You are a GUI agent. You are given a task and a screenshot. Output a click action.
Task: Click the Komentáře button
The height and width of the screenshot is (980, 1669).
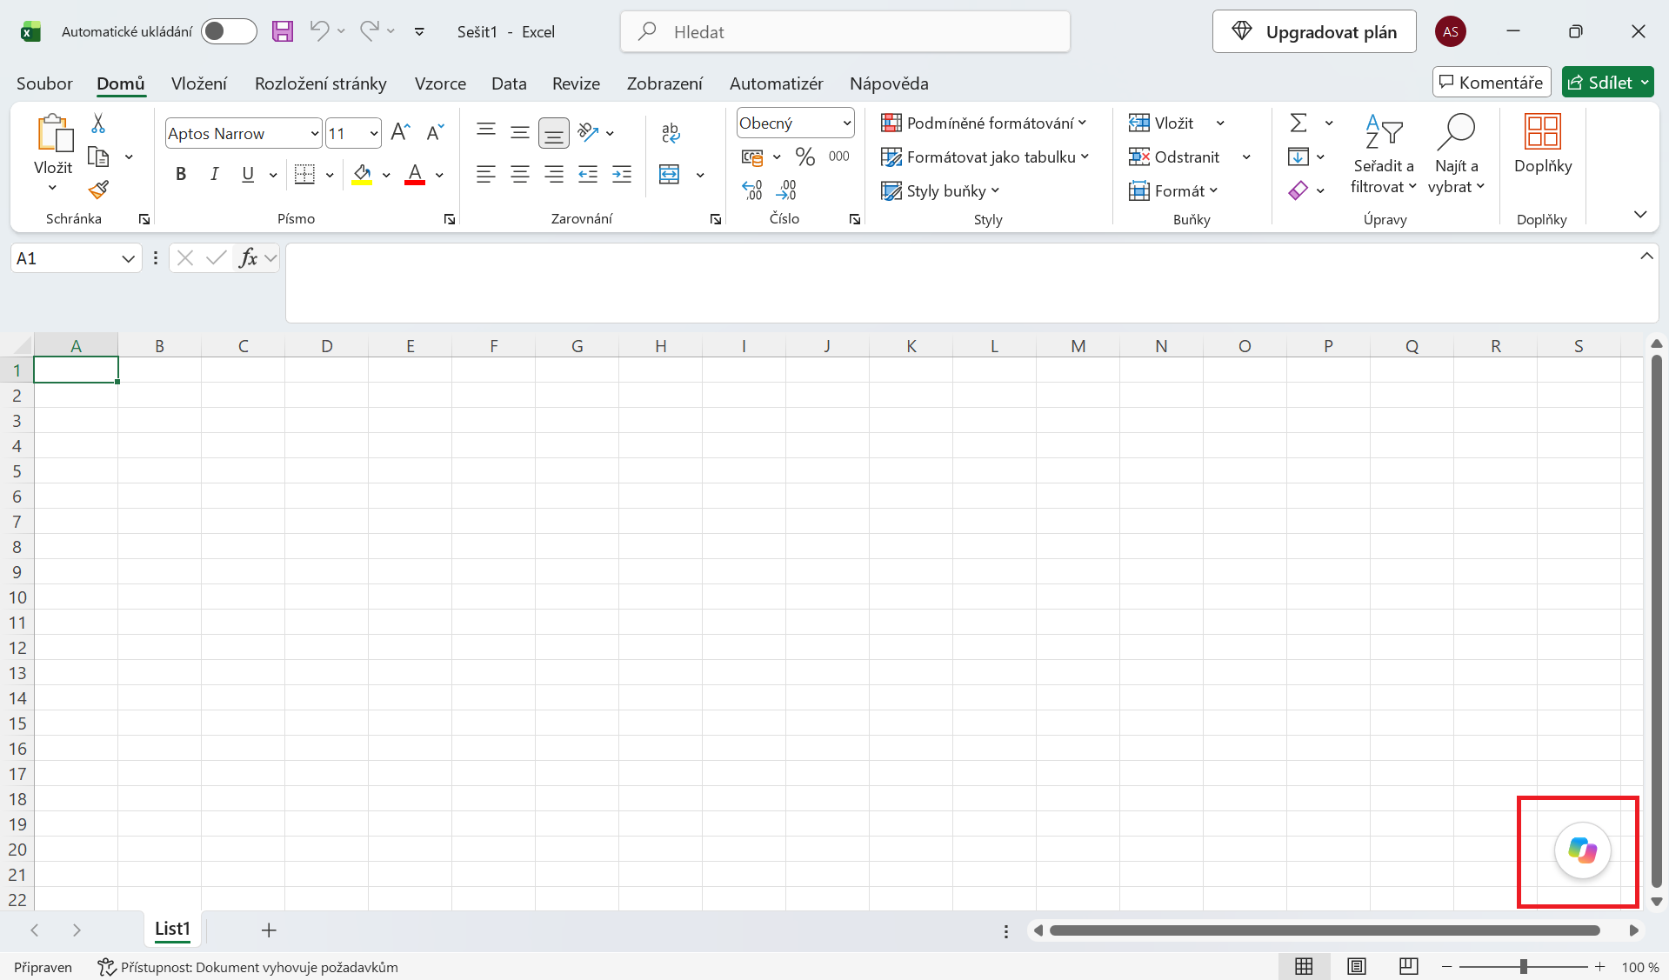(x=1492, y=83)
